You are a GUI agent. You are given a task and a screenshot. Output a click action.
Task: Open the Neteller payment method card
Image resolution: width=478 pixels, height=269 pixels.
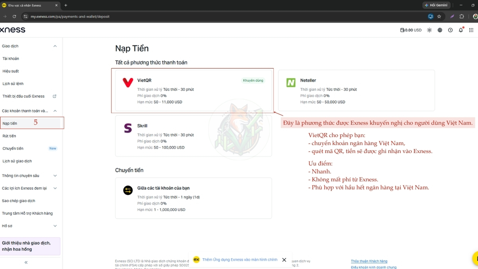coord(357,90)
